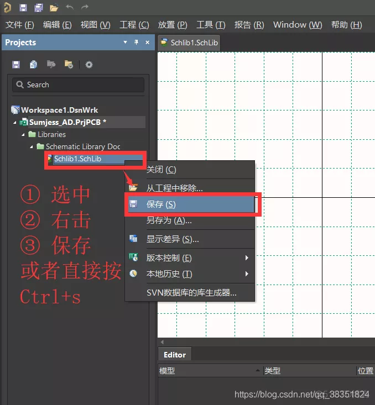Collapse the Sumjess_AD.PrjPCB project node
Image resolution: width=375 pixels, height=405 pixels.
[x=15, y=123]
